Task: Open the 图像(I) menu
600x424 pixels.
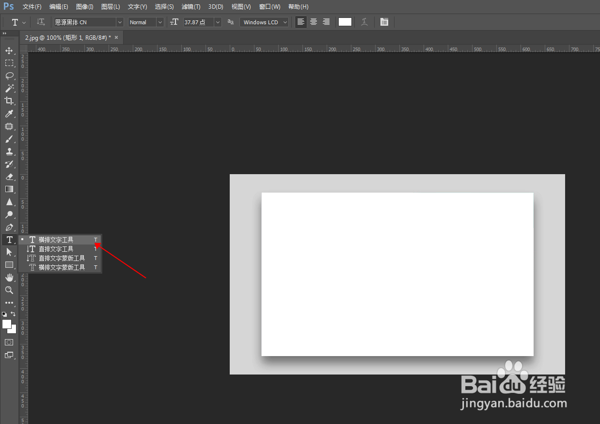Action: 84,7
